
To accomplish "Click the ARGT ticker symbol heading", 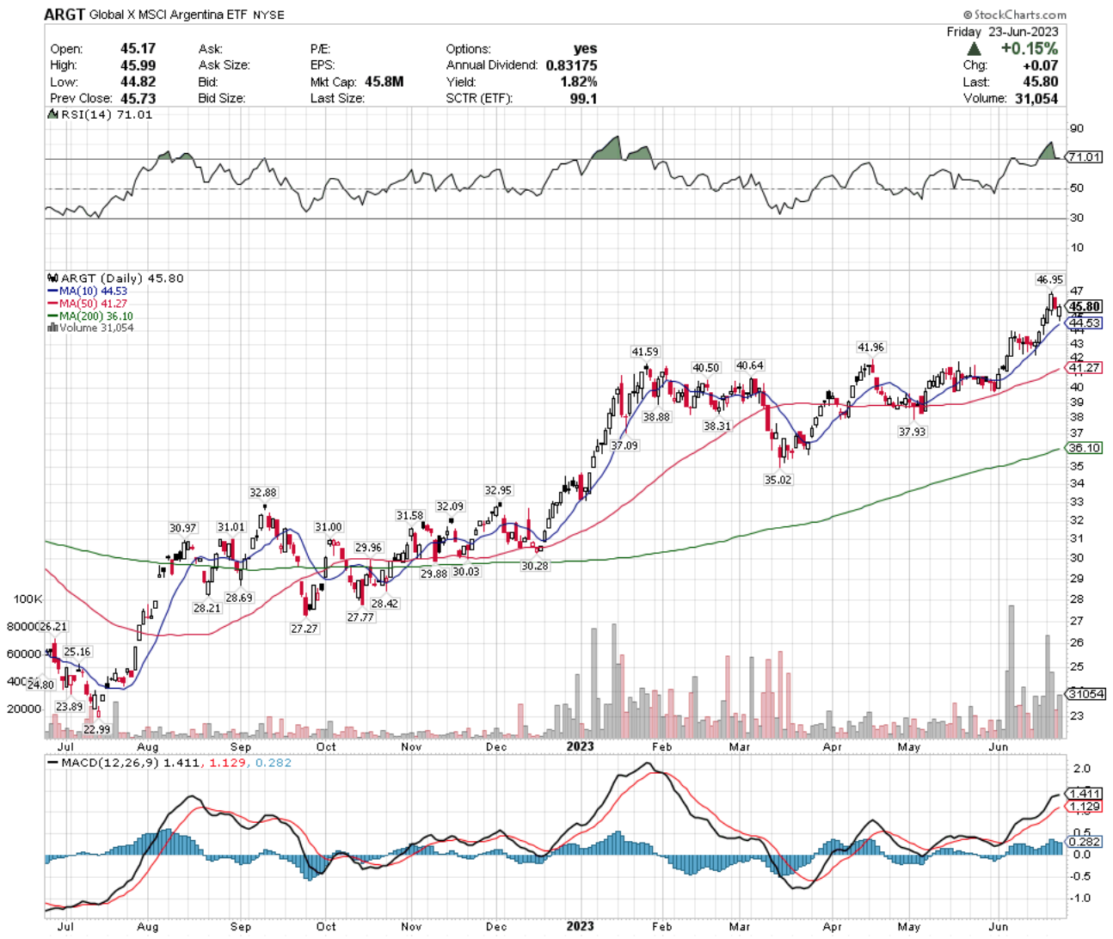I will pos(65,14).
